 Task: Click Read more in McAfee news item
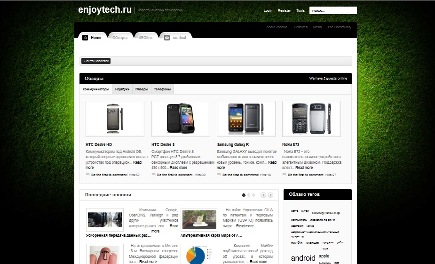(x=258, y=262)
